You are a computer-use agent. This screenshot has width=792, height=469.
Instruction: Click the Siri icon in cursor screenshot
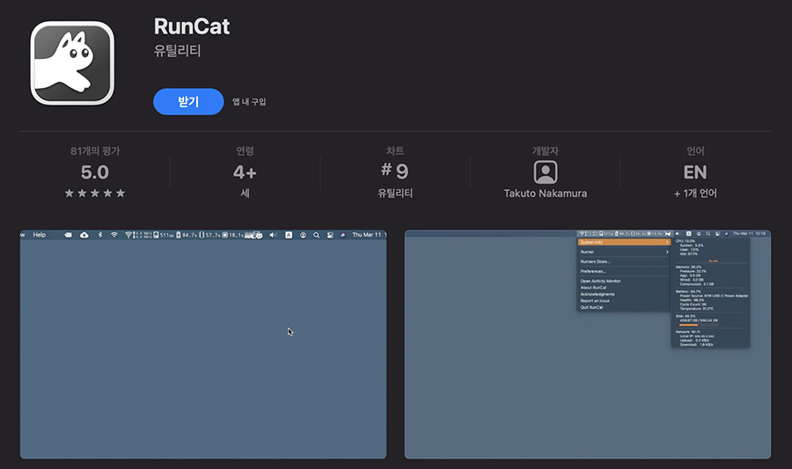click(343, 235)
